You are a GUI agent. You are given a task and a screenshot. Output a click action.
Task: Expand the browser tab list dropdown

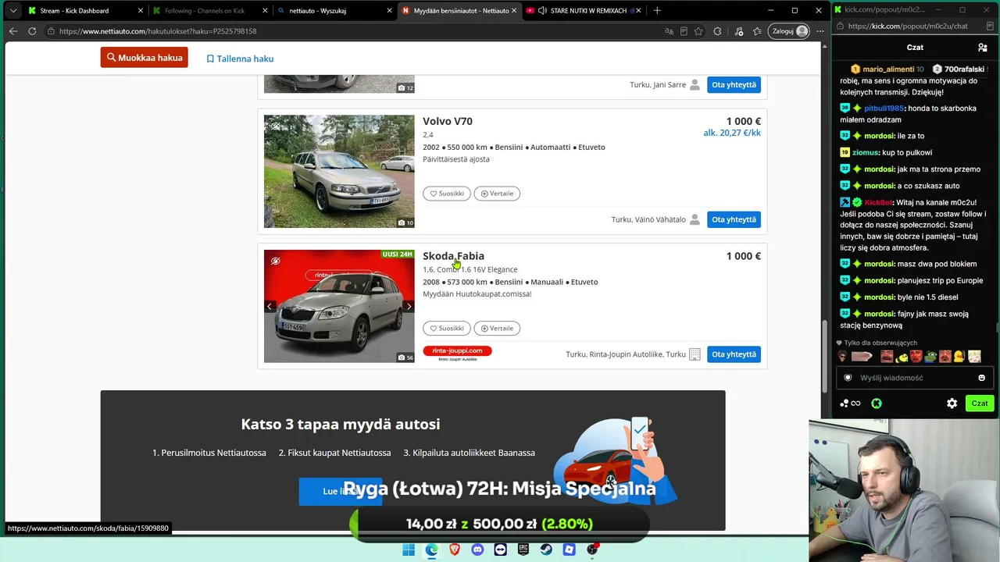point(13,11)
